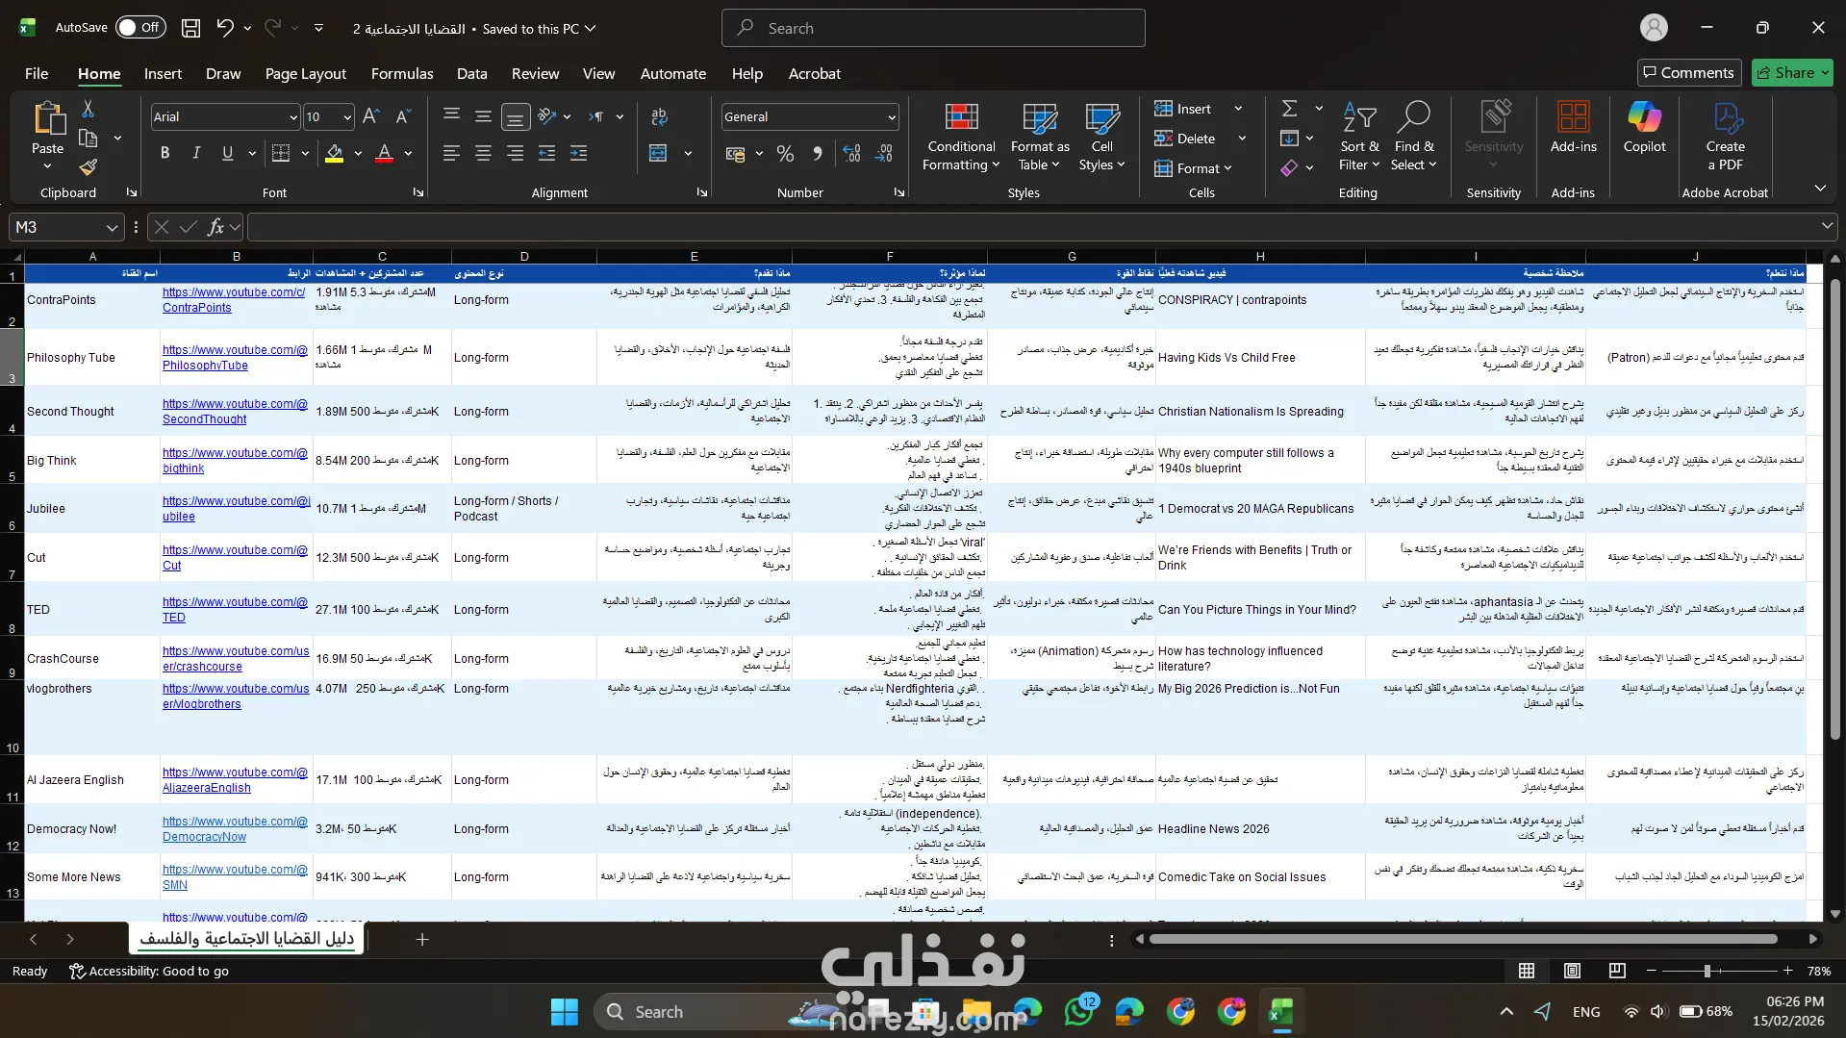Switch to the Formulas tab
Image resolution: width=1846 pixels, height=1038 pixels.
(402, 73)
